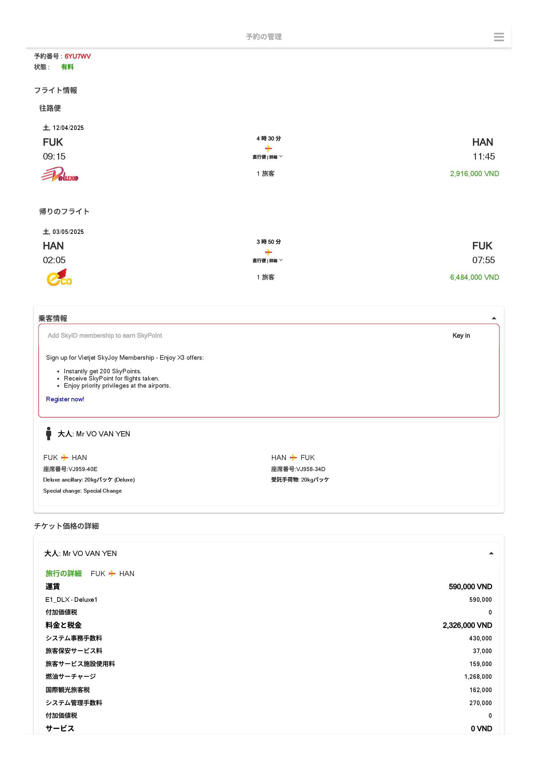537x760 pixels.
Task: Click the SkyID membership input field
Action: (x=232, y=335)
